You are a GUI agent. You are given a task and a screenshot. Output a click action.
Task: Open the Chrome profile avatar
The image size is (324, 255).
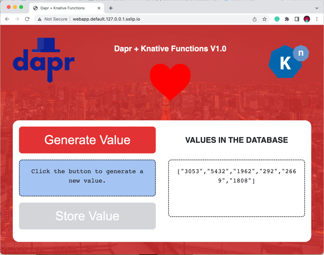point(307,19)
